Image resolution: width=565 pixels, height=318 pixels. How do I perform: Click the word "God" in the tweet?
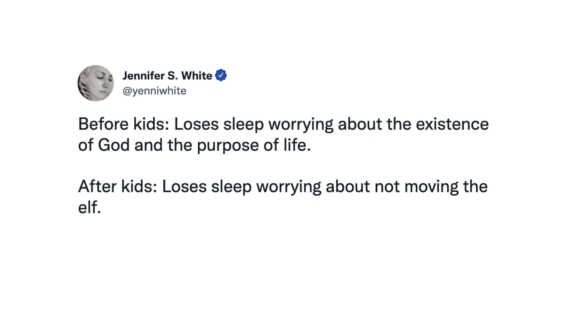(x=113, y=145)
